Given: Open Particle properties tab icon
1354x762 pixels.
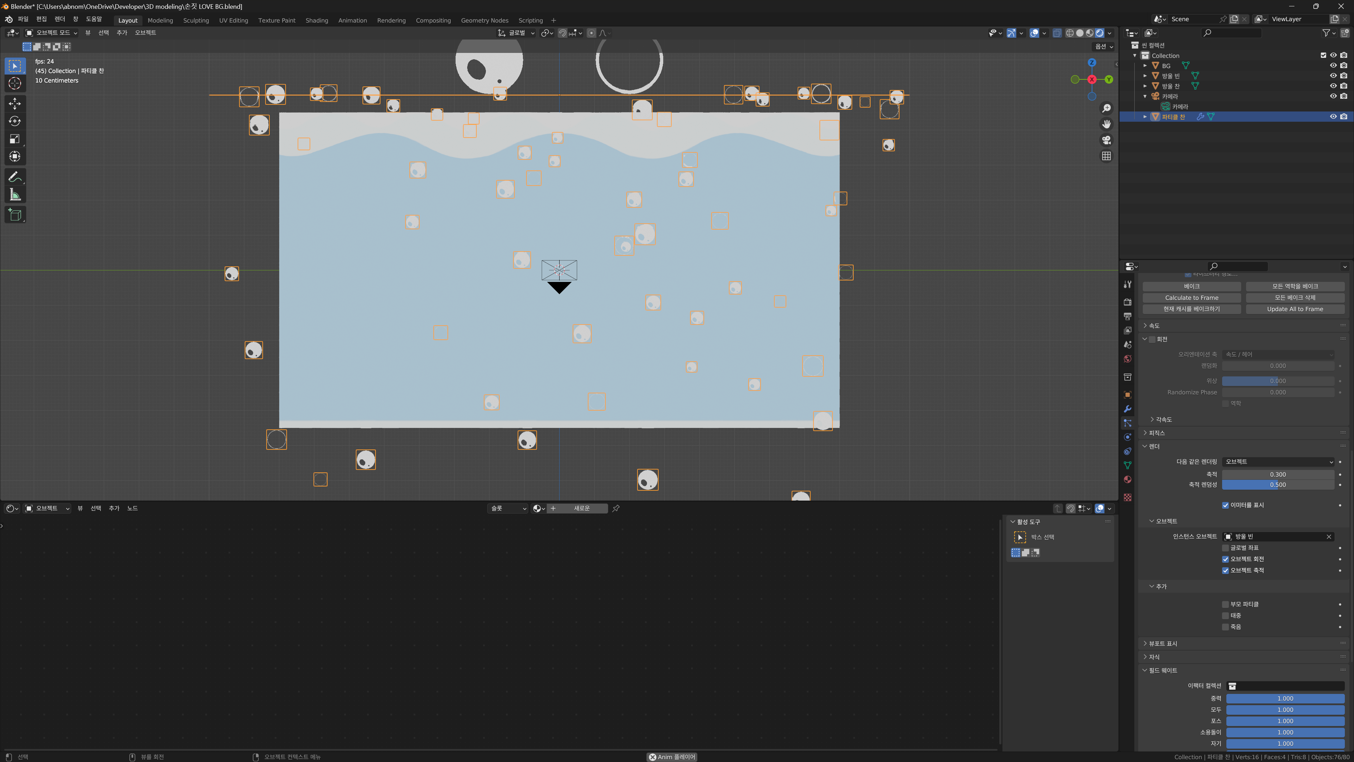Looking at the screenshot, I should [1128, 423].
